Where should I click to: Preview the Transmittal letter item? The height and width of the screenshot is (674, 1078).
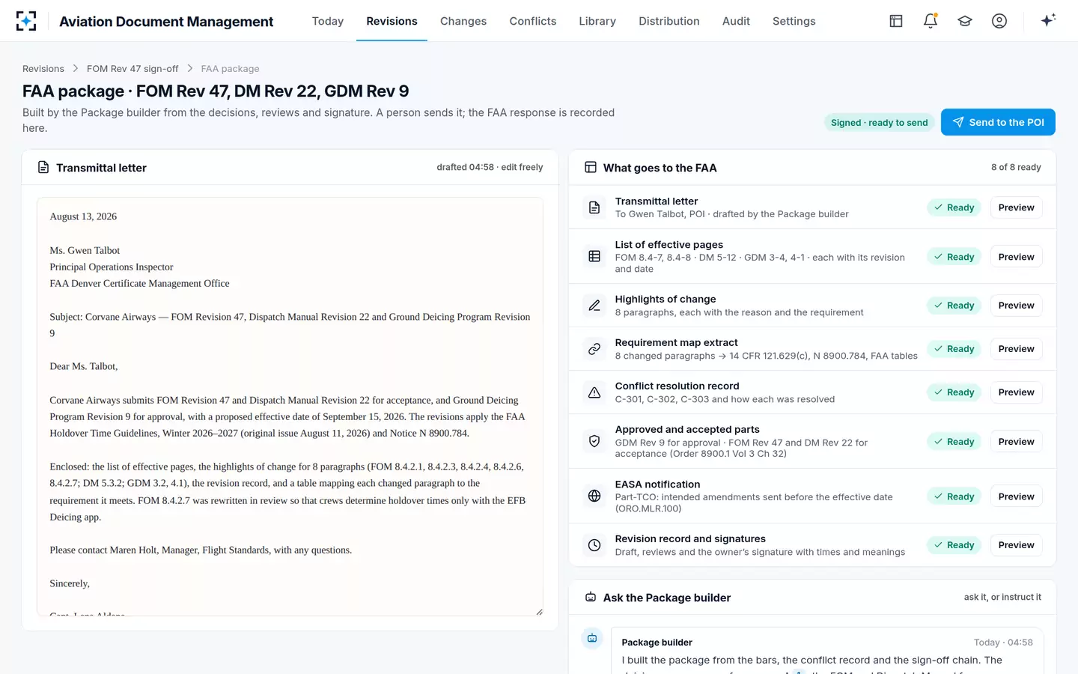[x=1016, y=207]
